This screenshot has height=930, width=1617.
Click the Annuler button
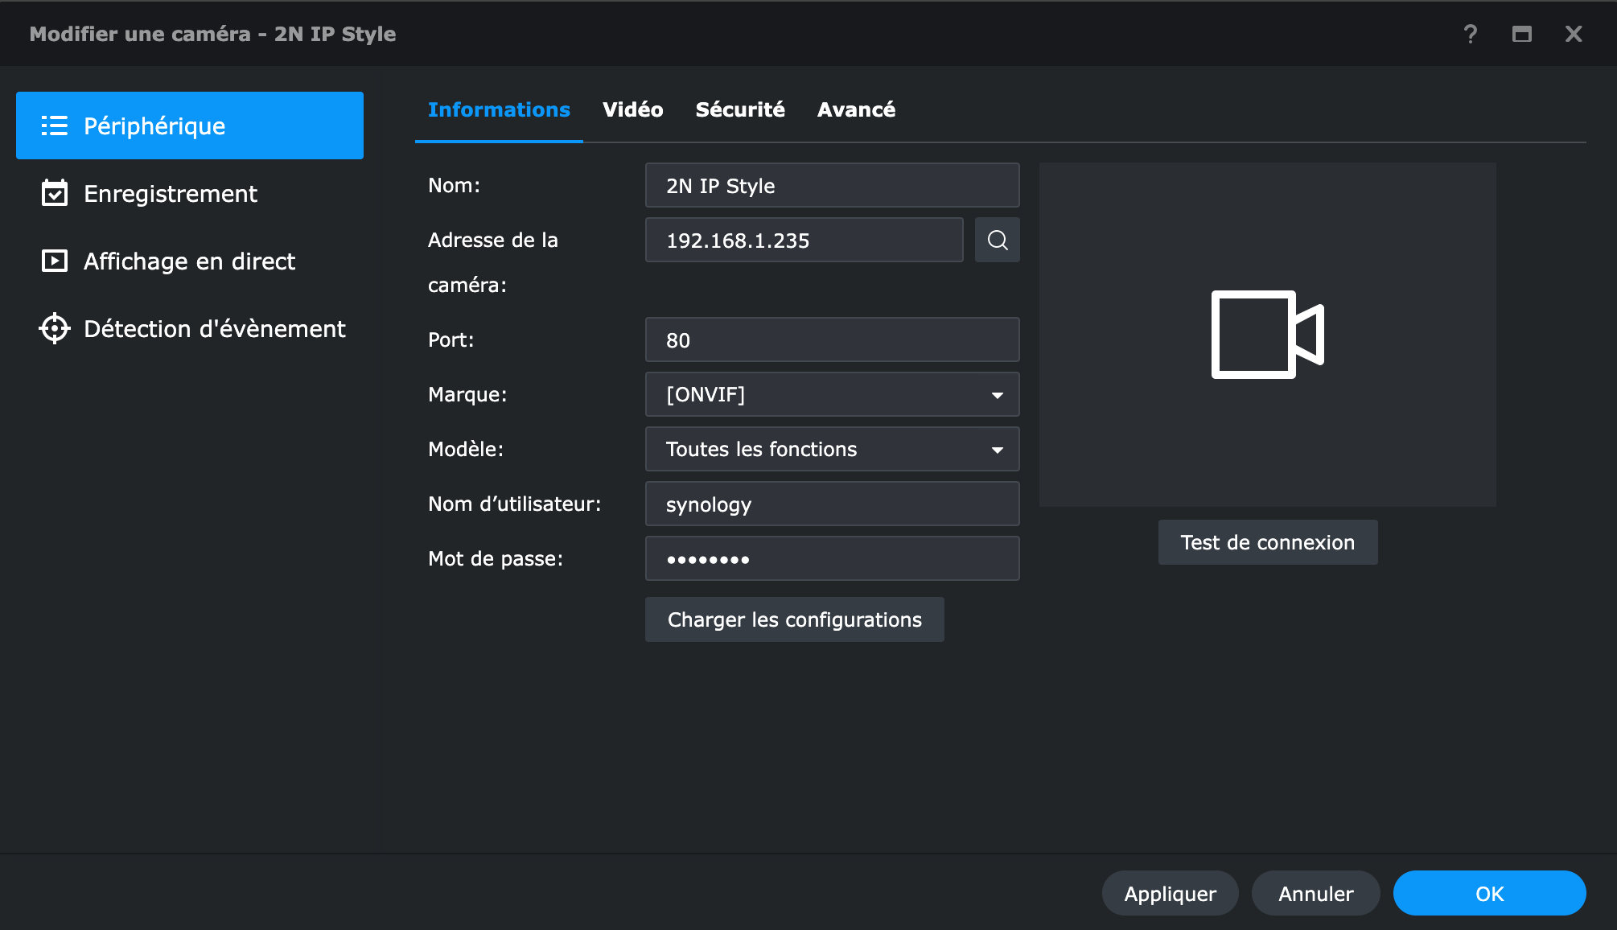[x=1316, y=893]
